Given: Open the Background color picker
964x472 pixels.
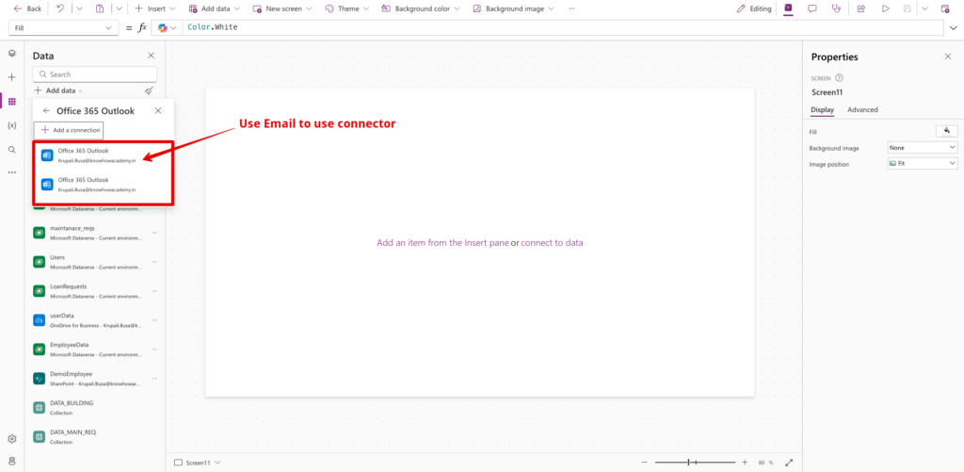Looking at the screenshot, I should click(421, 8).
